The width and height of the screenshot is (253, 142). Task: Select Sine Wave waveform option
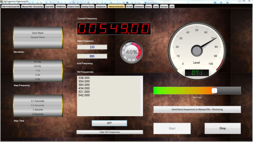tap(38, 33)
